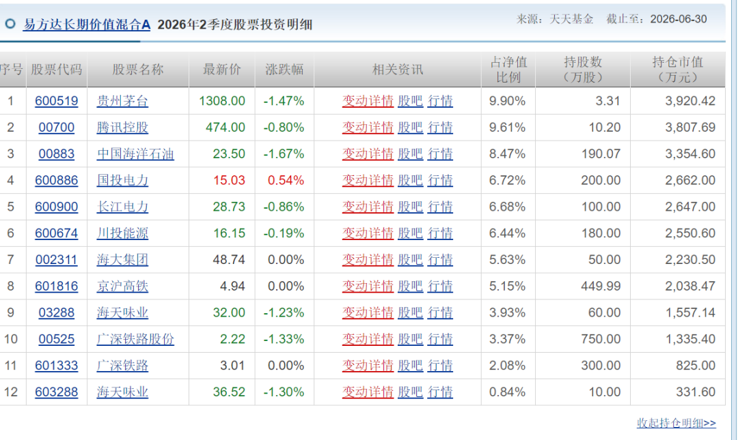Select the change value 0.54%
This screenshot has width=738, height=440.
coord(286,181)
